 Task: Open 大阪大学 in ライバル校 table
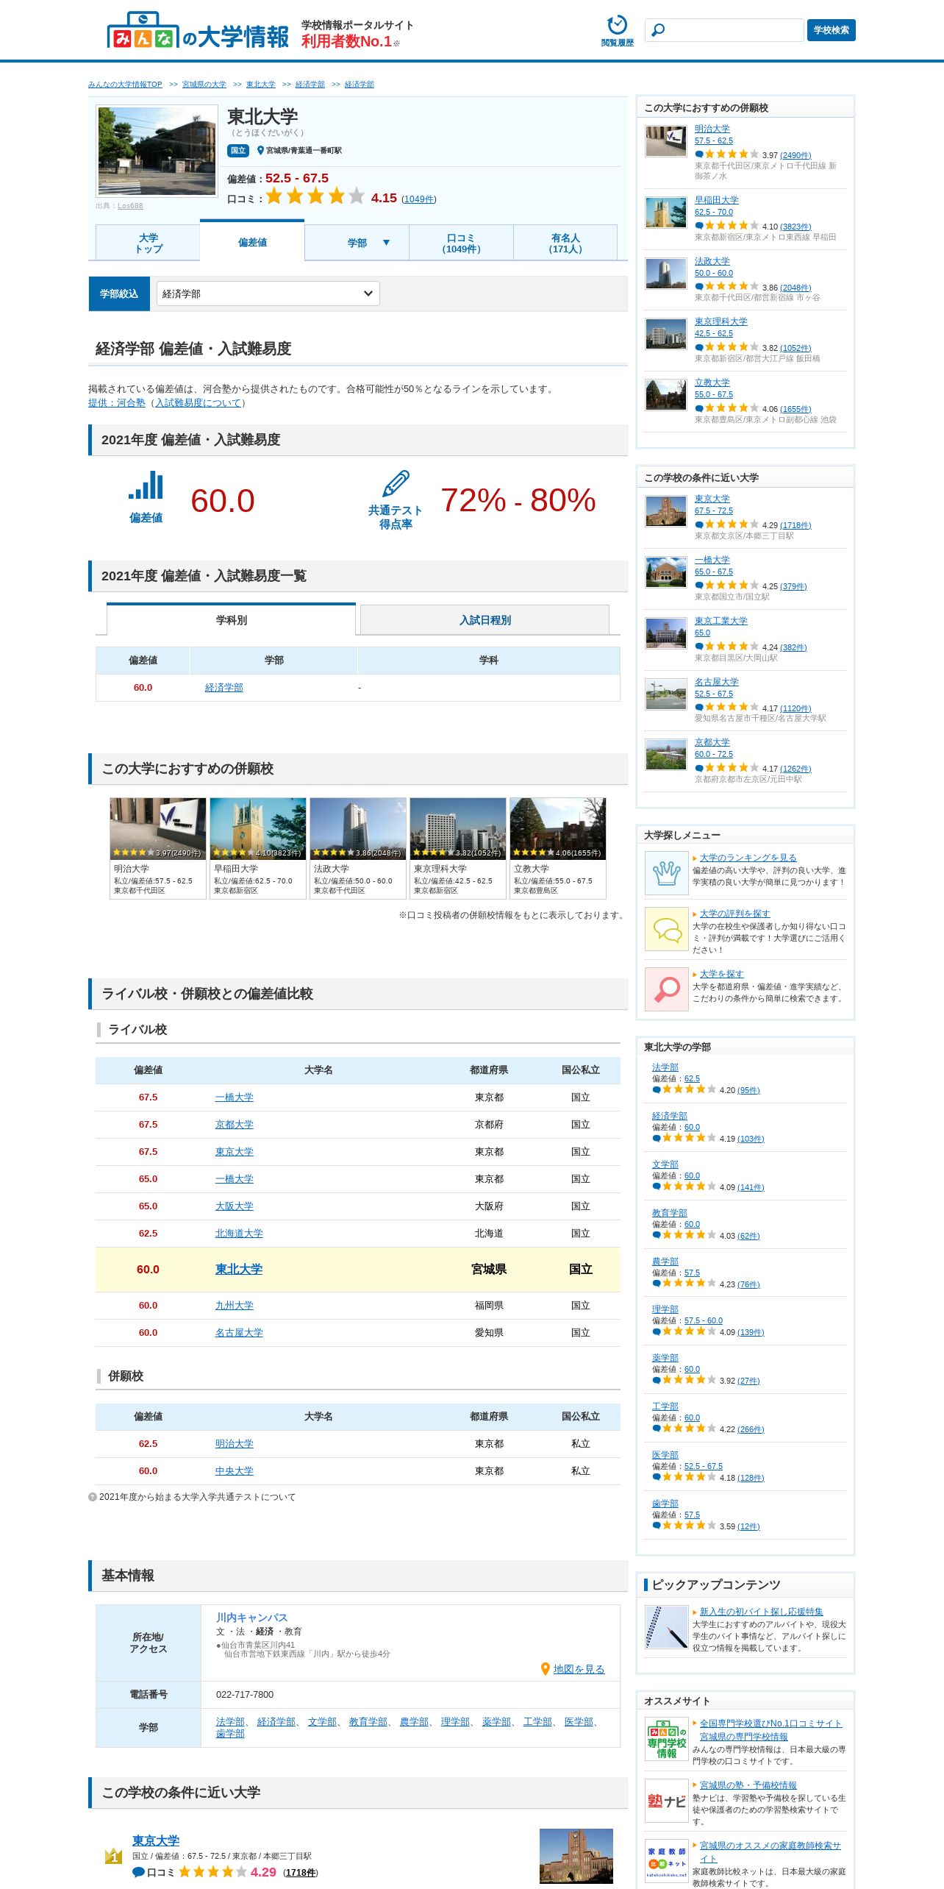click(234, 1206)
